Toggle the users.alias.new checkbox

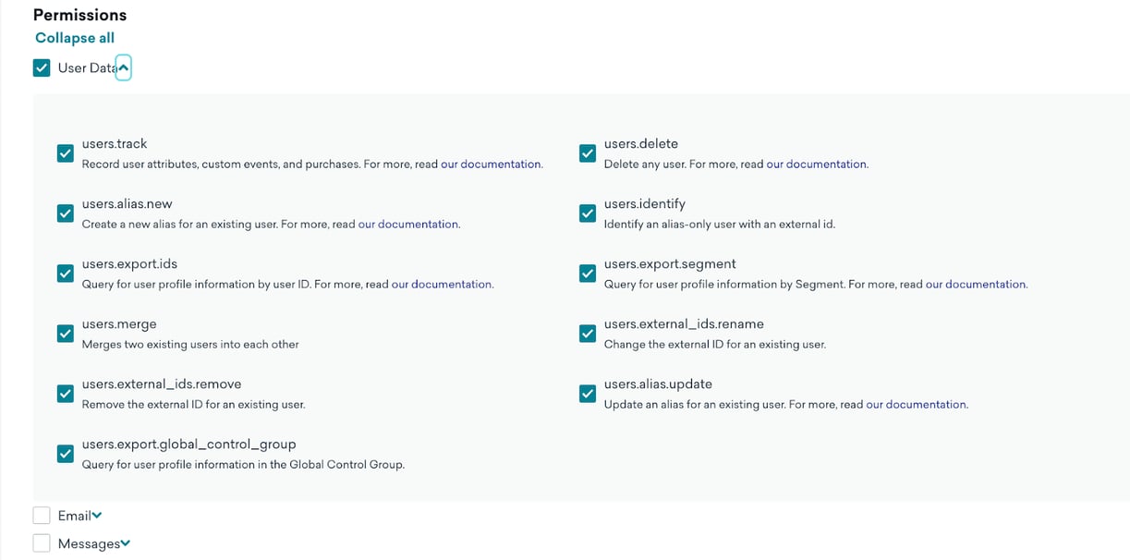(x=66, y=213)
